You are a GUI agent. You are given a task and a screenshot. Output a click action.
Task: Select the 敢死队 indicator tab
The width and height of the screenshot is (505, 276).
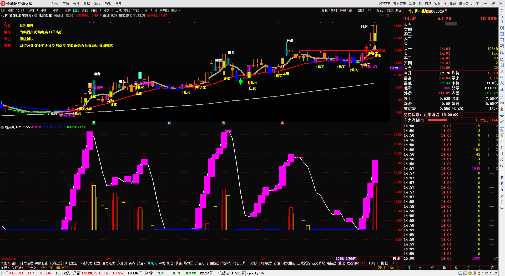152,263
